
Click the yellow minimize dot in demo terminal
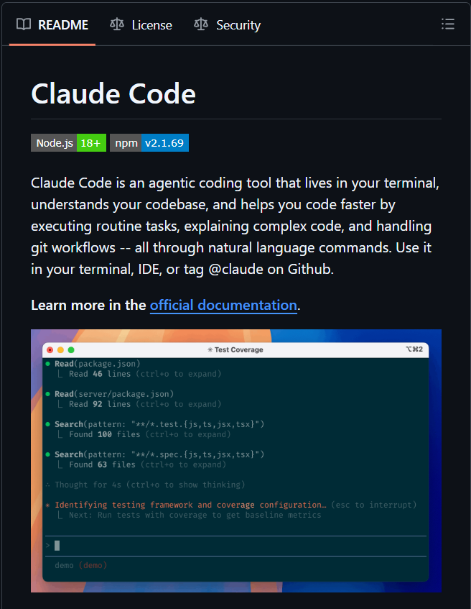pyautogui.click(x=60, y=350)
